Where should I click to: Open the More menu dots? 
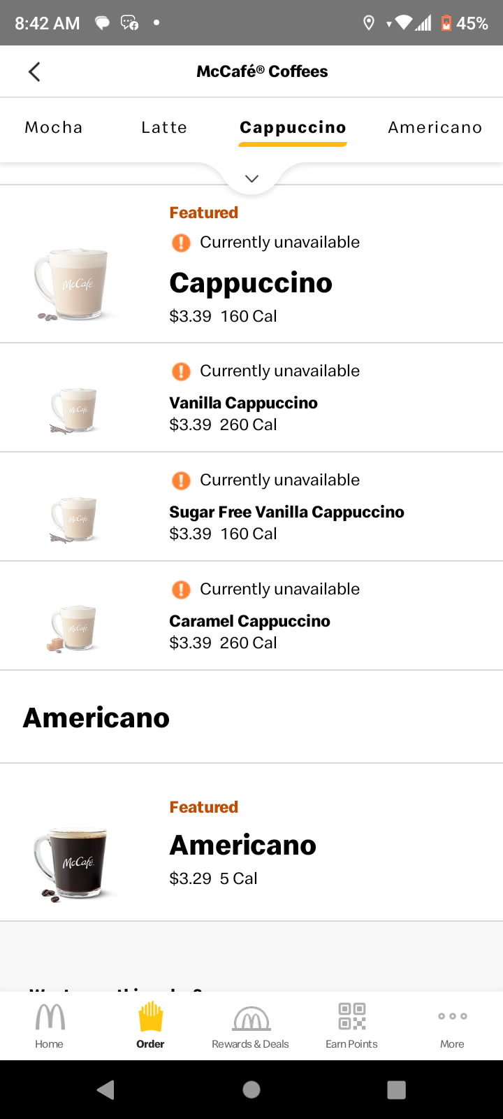pyautogui.click(x=452, y=1016)
